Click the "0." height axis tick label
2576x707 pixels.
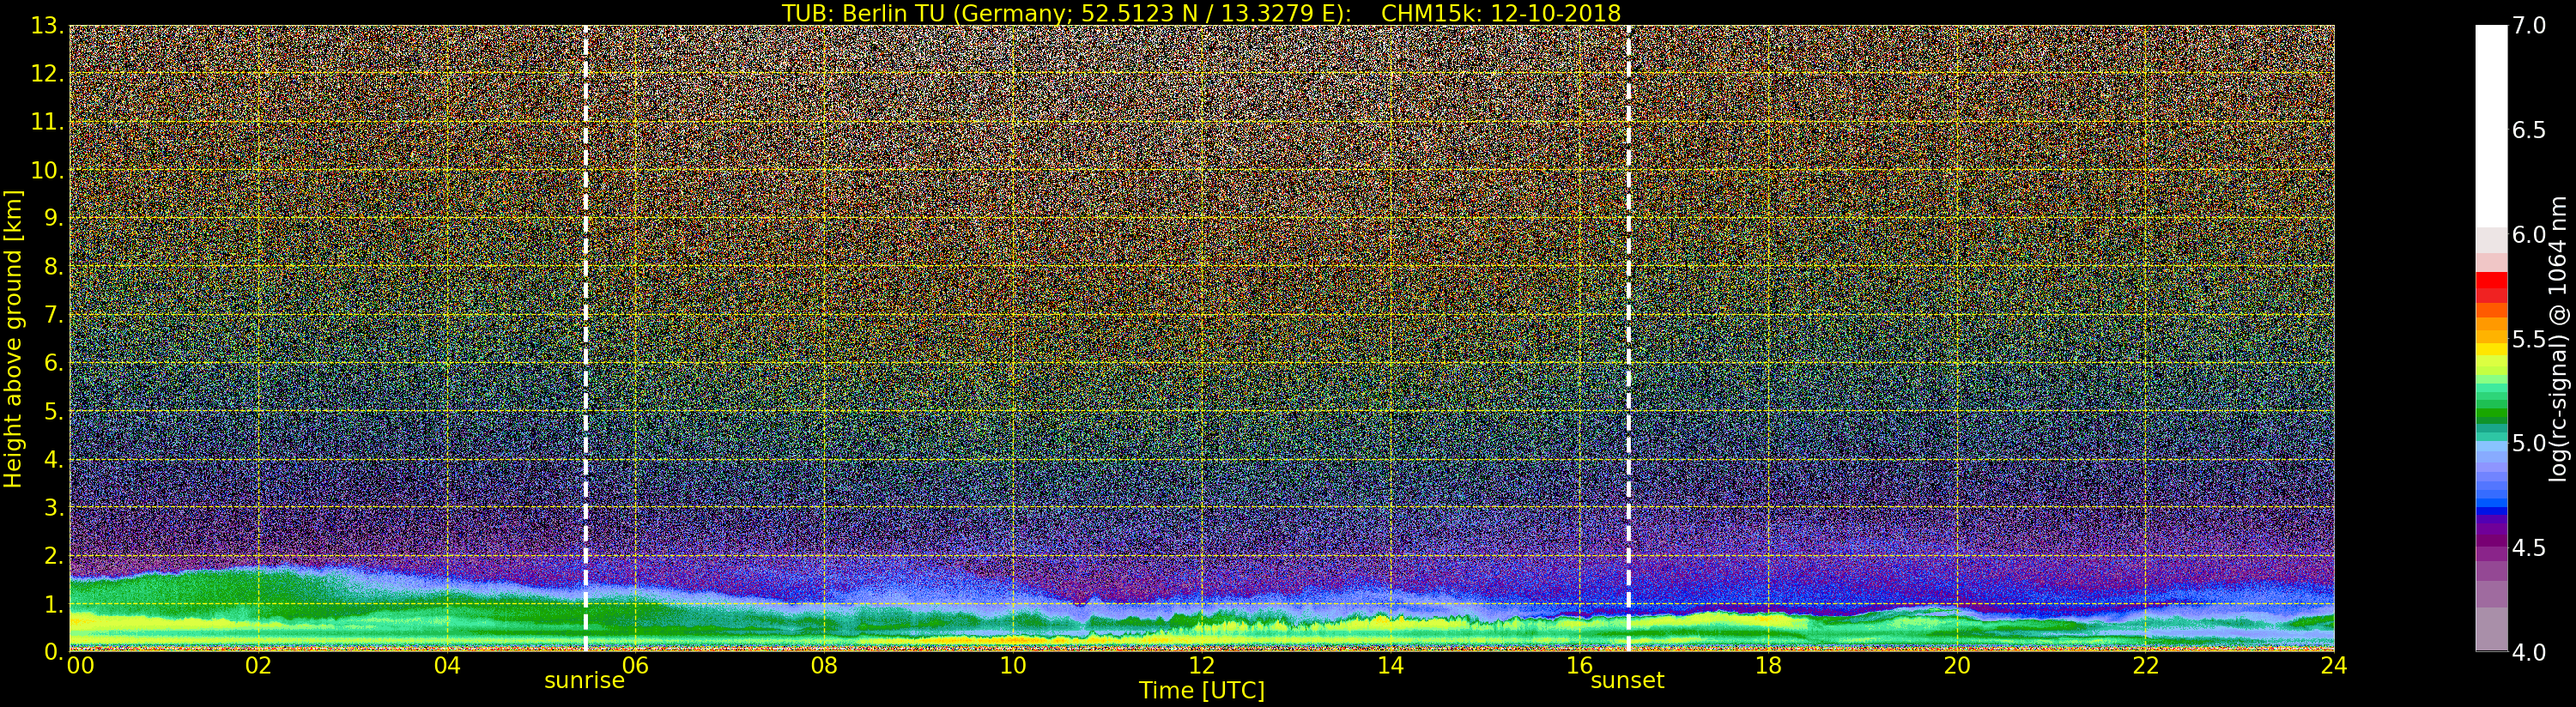[x=54, y=652]
